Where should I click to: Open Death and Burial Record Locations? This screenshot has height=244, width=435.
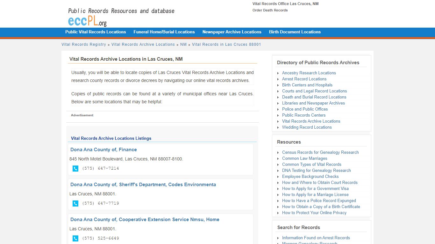[314, 97]
